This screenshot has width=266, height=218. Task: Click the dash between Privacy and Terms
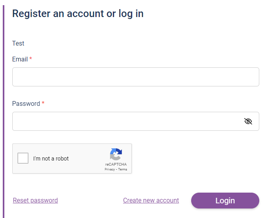pyautogui.click(x=116, y=169)
